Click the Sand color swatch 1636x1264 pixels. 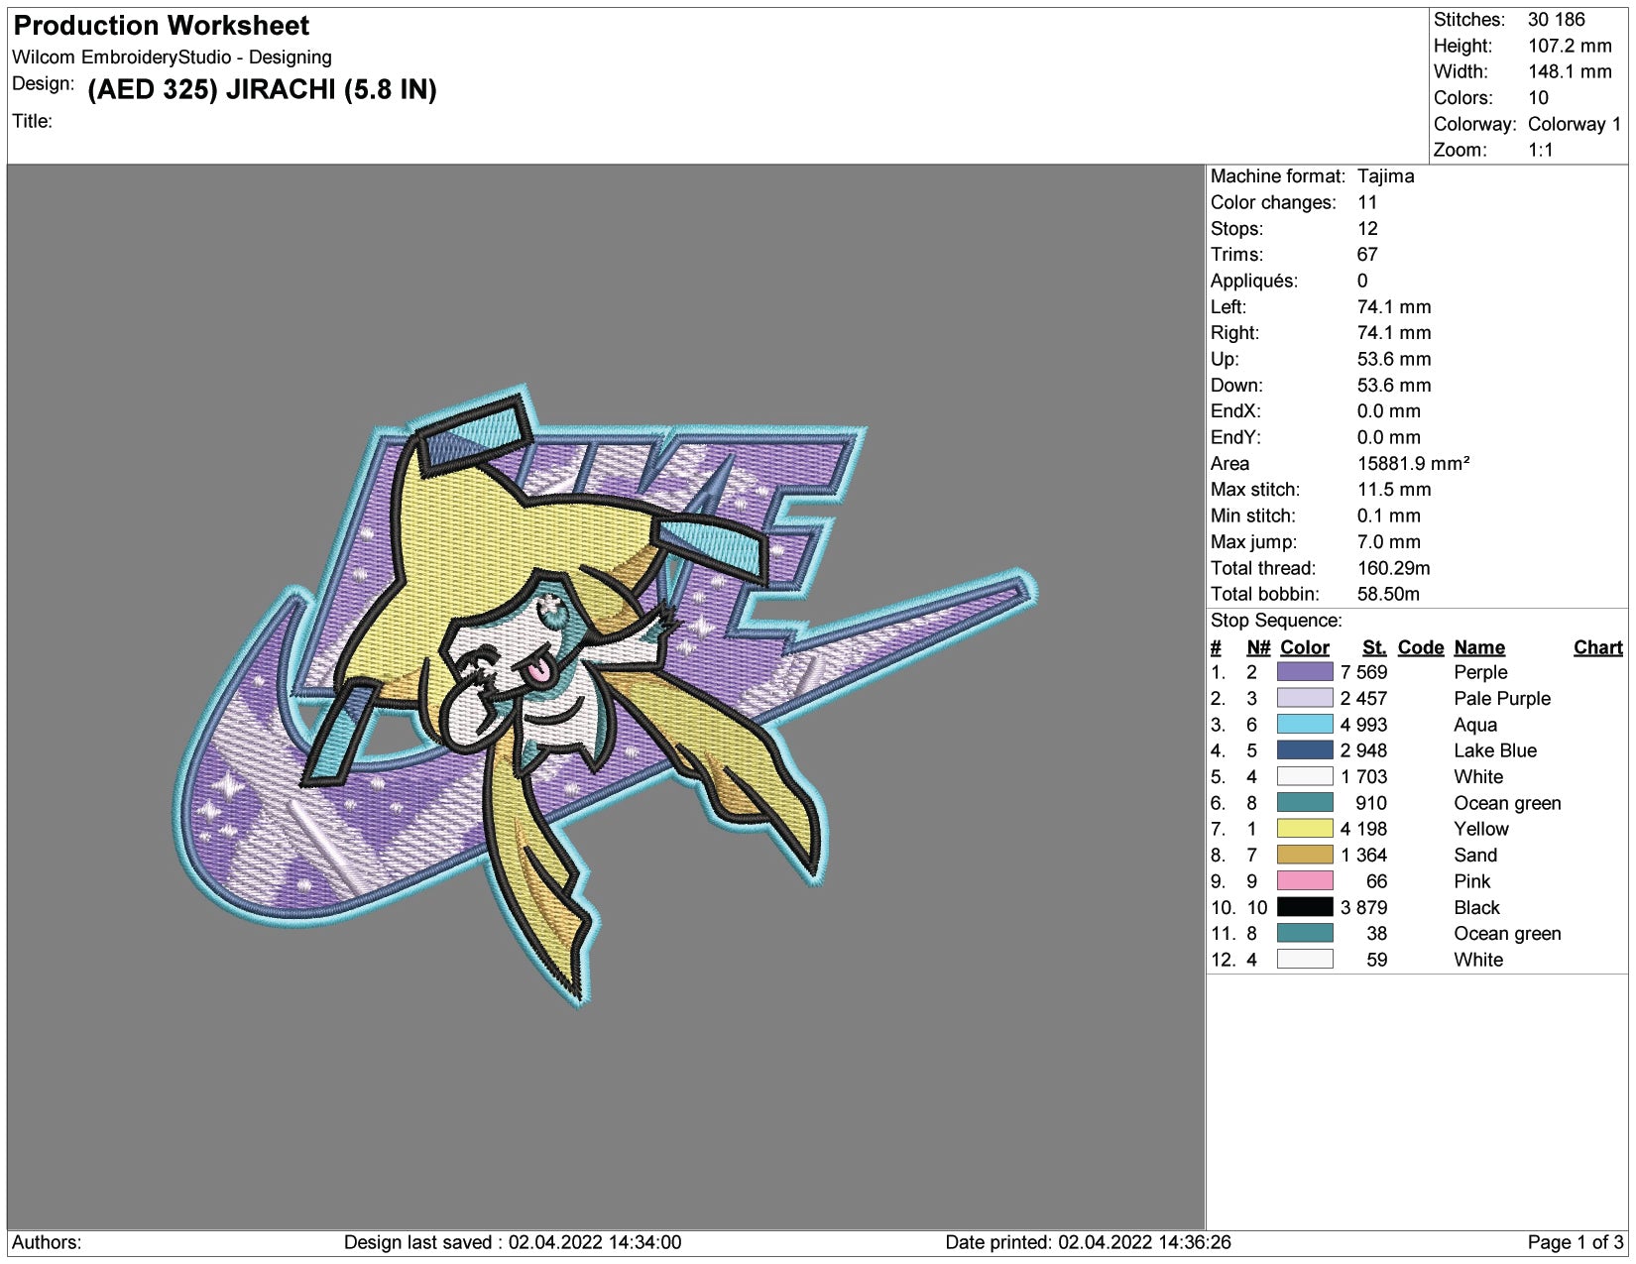tap(1305, 855)
